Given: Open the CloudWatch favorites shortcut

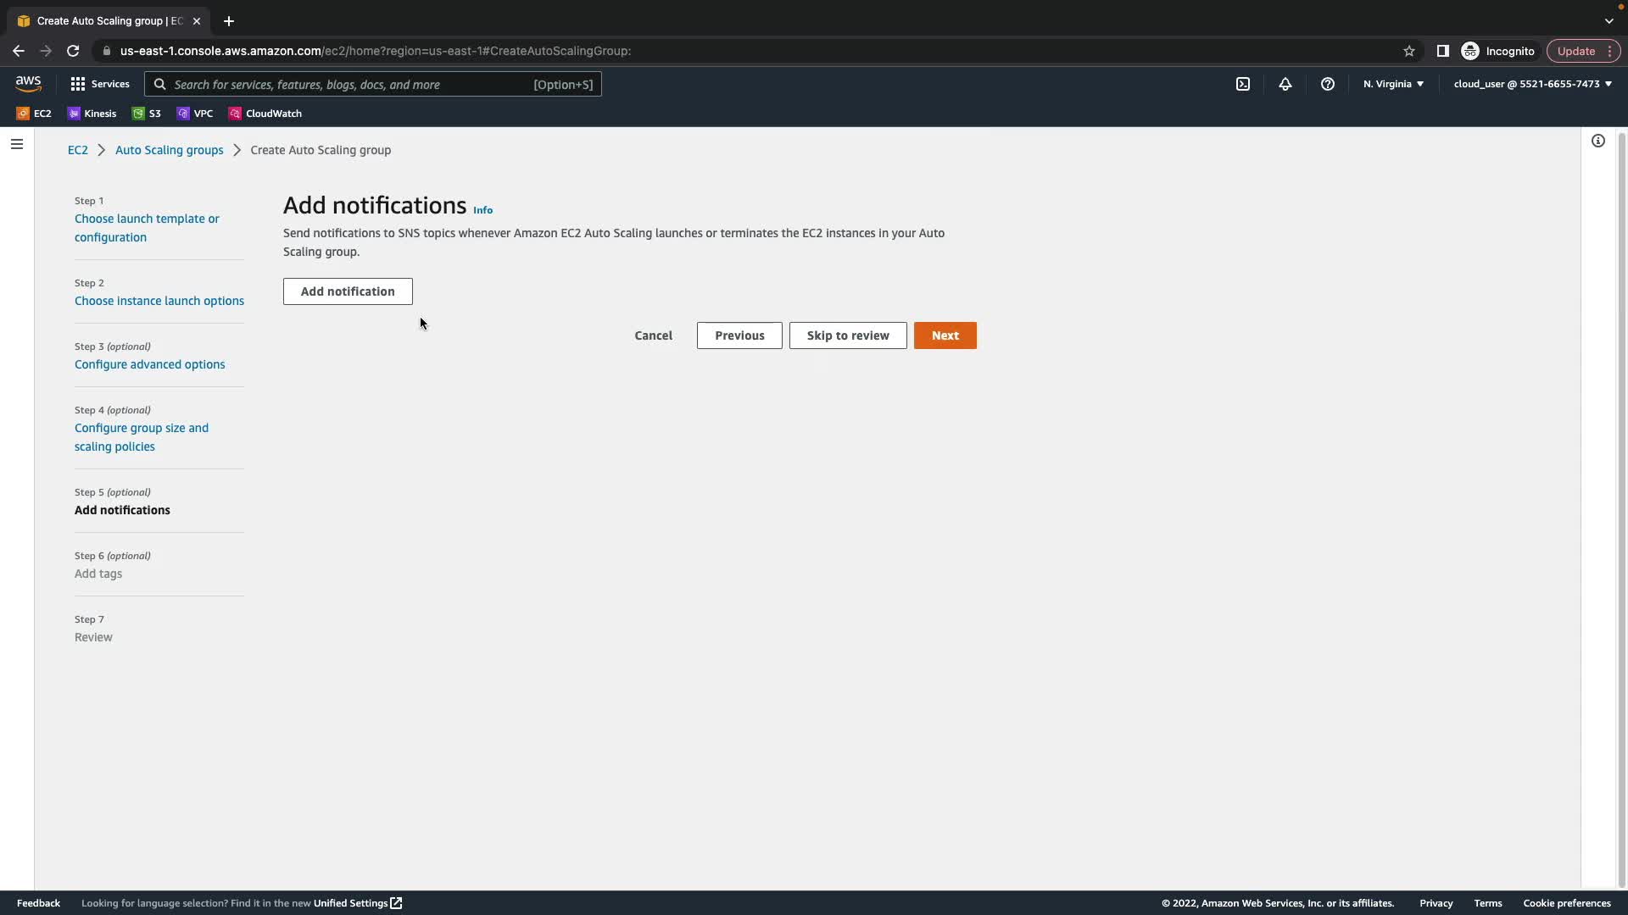Looking at the screenshot, I should pos(265,114).
